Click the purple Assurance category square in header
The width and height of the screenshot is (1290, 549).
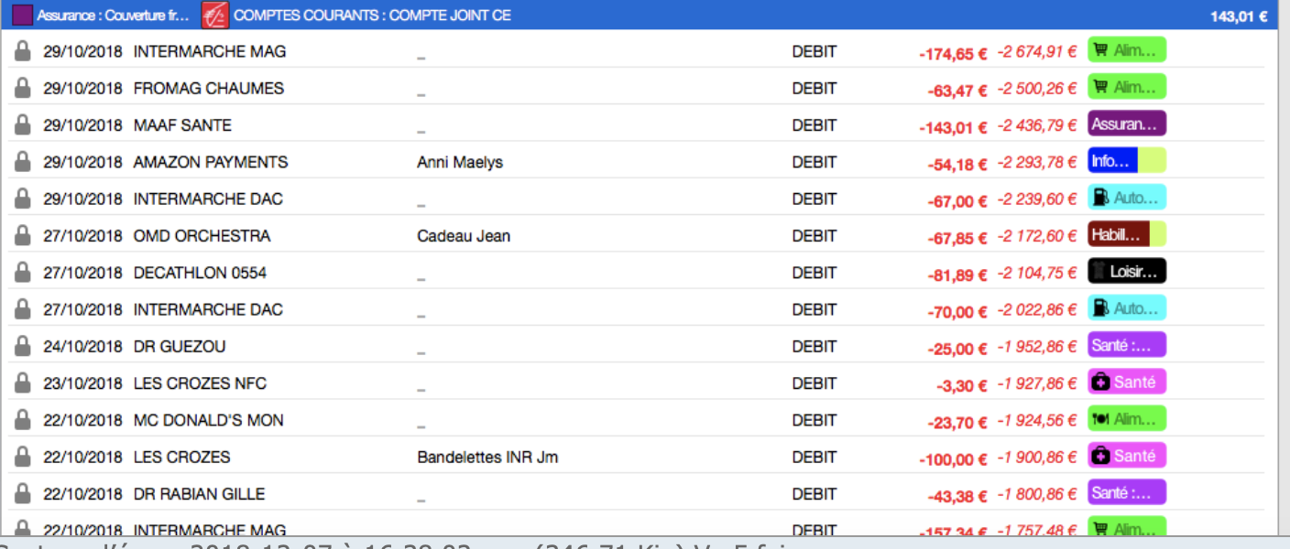tap(23, 16)
